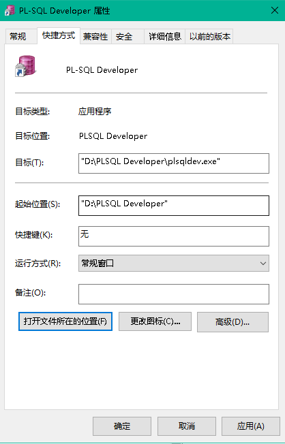Viewport: 285px width, 444px height.
Task: Click the 备注(O) comment field
Action: [174, 294]
